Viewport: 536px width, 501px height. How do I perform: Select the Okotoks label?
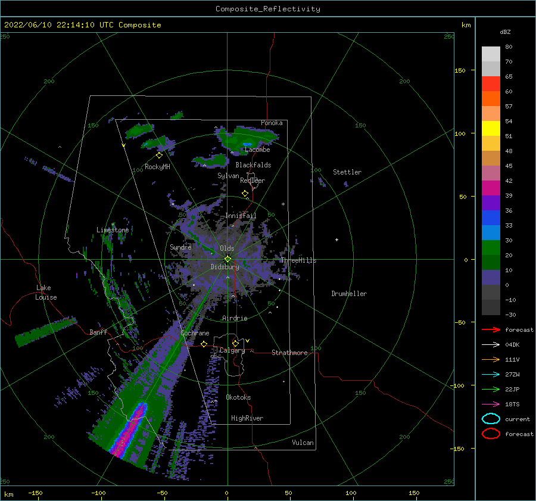click(238, 398)
